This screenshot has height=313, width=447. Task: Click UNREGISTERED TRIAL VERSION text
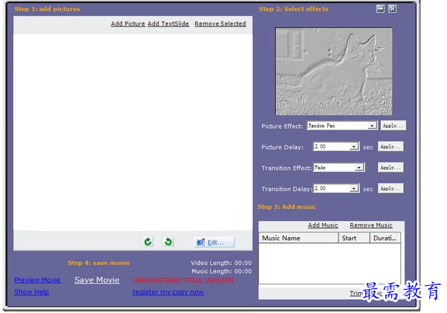tap(183, 280)
